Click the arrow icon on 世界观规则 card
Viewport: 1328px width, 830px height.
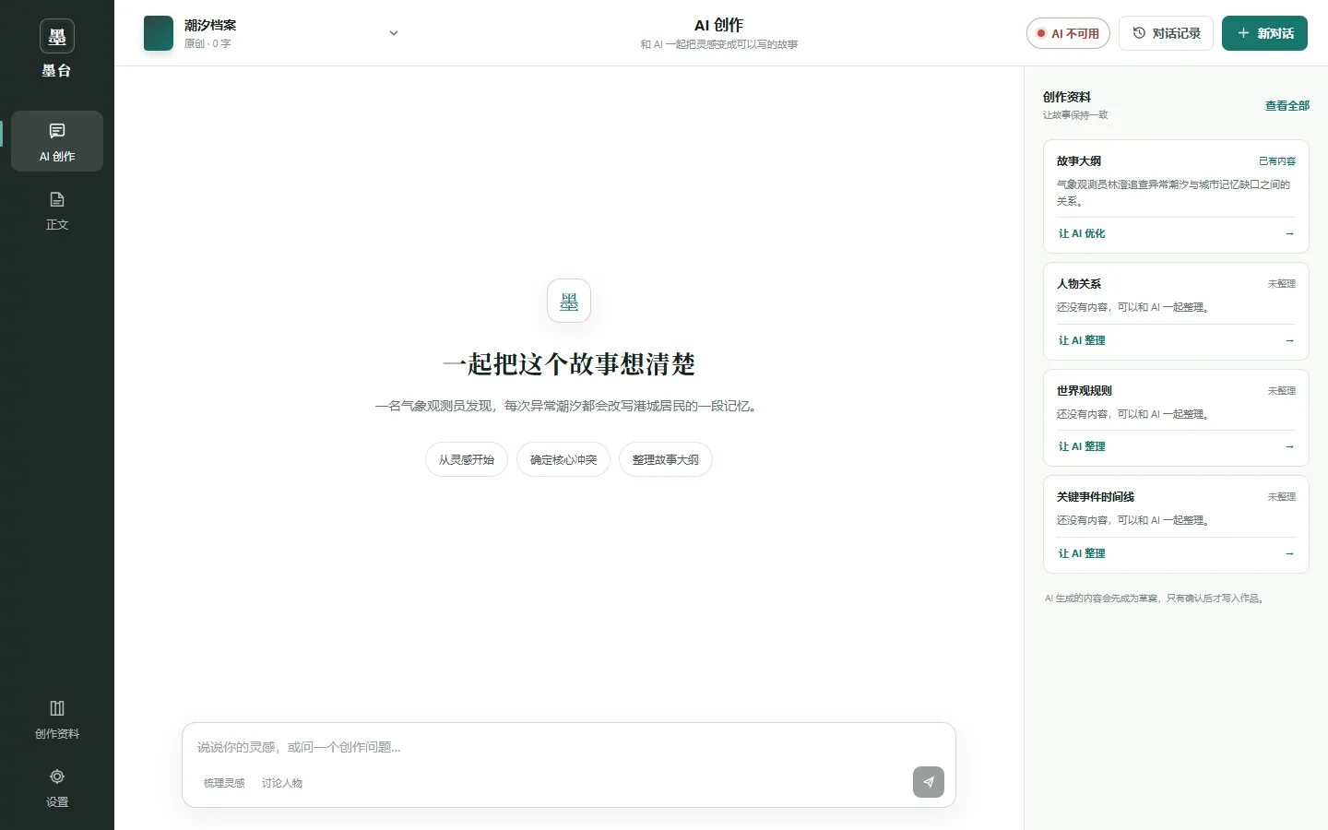[1289, 447]
